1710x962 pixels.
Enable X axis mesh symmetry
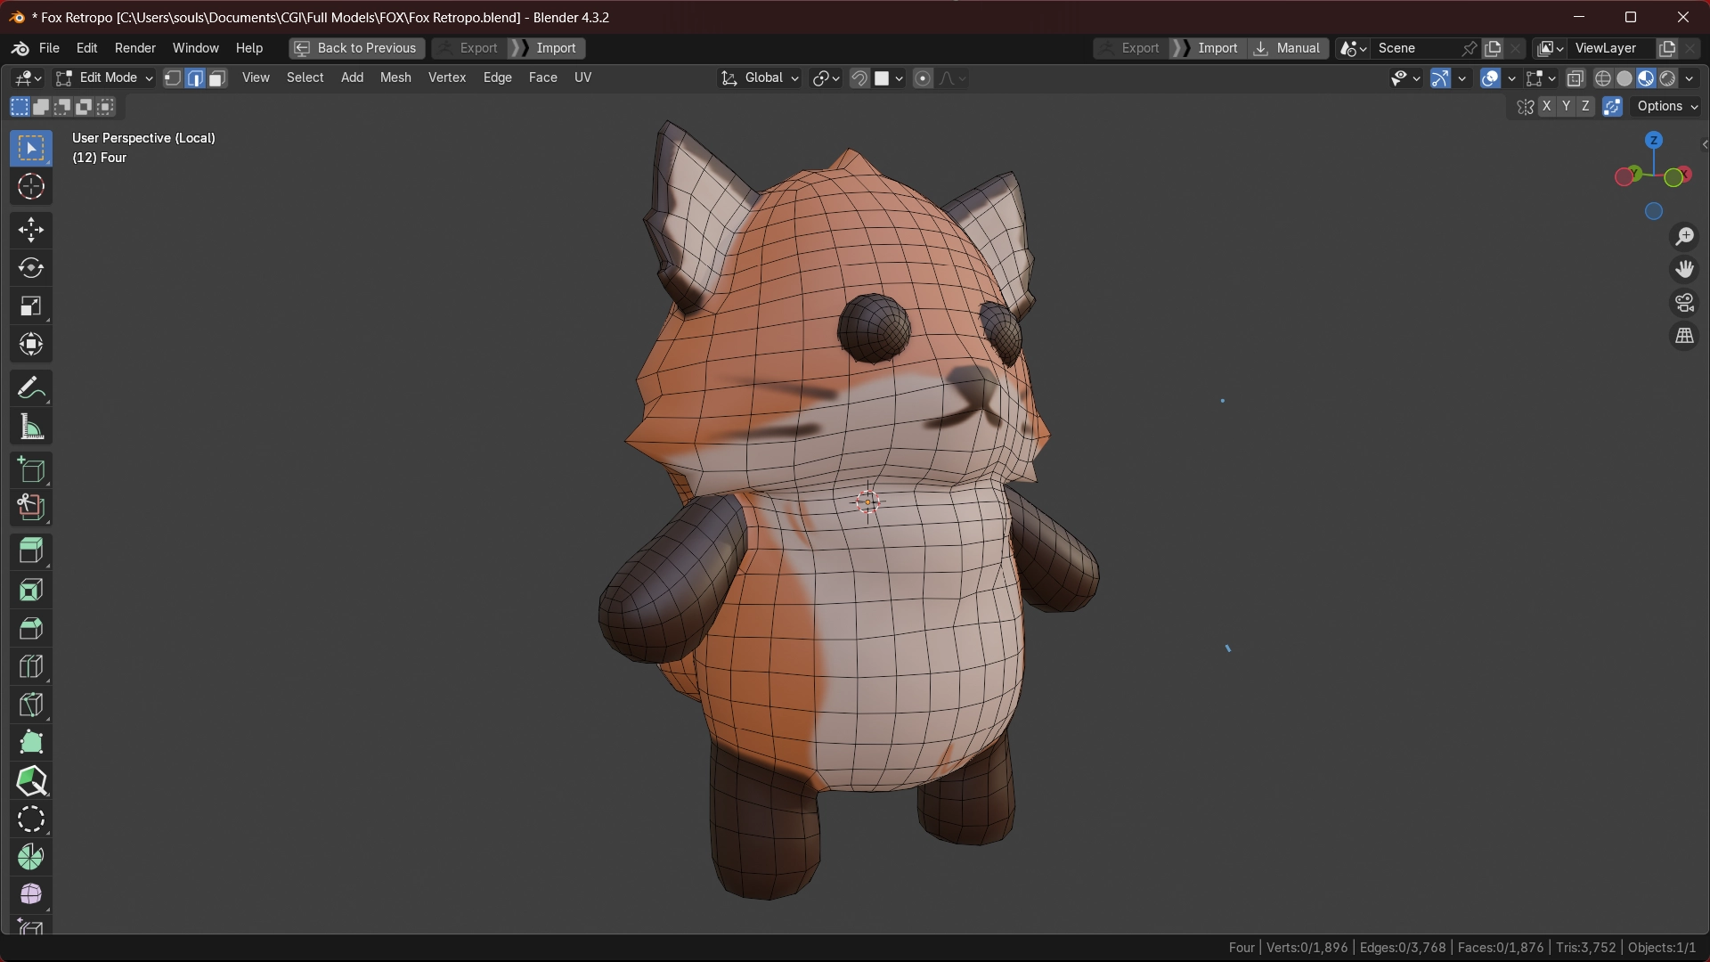pyautogui.click(x=1547, y=106)
